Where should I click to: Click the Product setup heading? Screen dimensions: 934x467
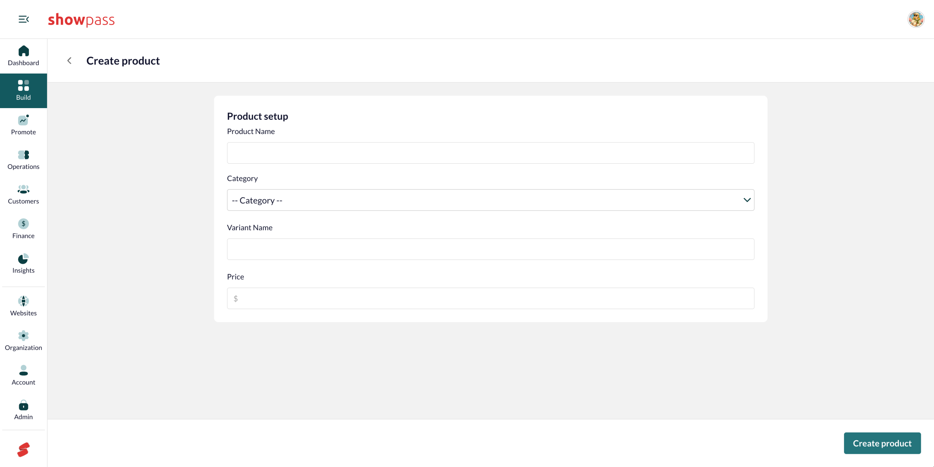(257, 116)
